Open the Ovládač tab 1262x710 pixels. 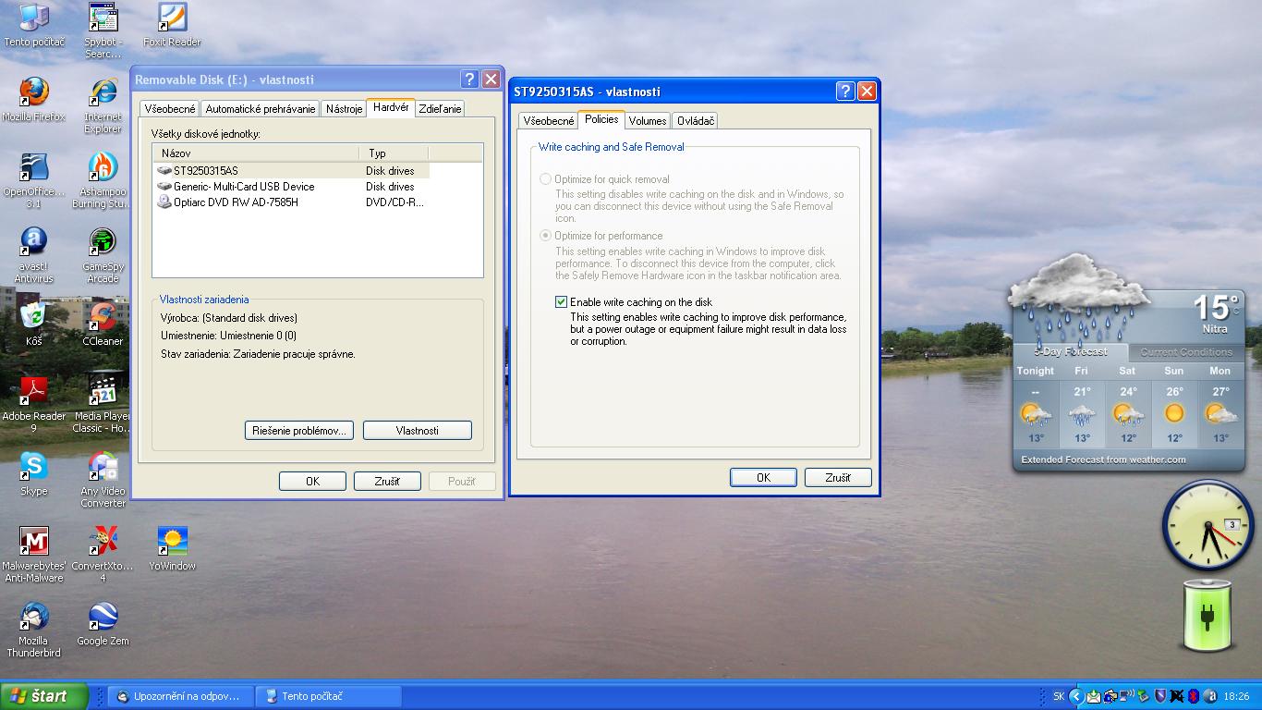(x=695, y=121)
